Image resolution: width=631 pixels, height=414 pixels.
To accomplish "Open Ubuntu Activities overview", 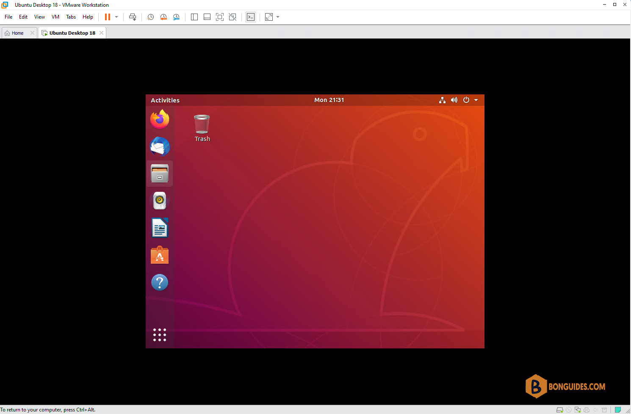I will (x=165, y=100).
